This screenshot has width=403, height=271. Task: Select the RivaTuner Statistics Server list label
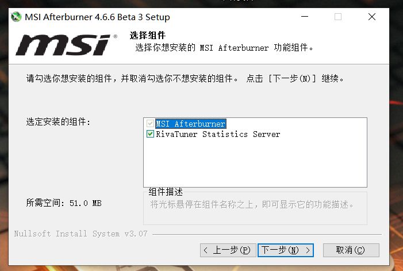pos(218,134)
